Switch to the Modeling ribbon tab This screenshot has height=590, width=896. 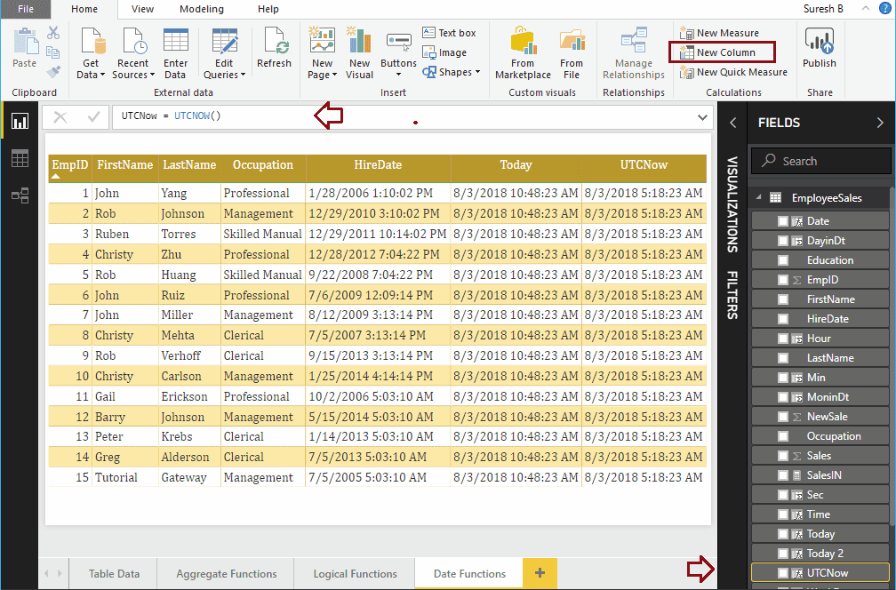click(201, 10)
